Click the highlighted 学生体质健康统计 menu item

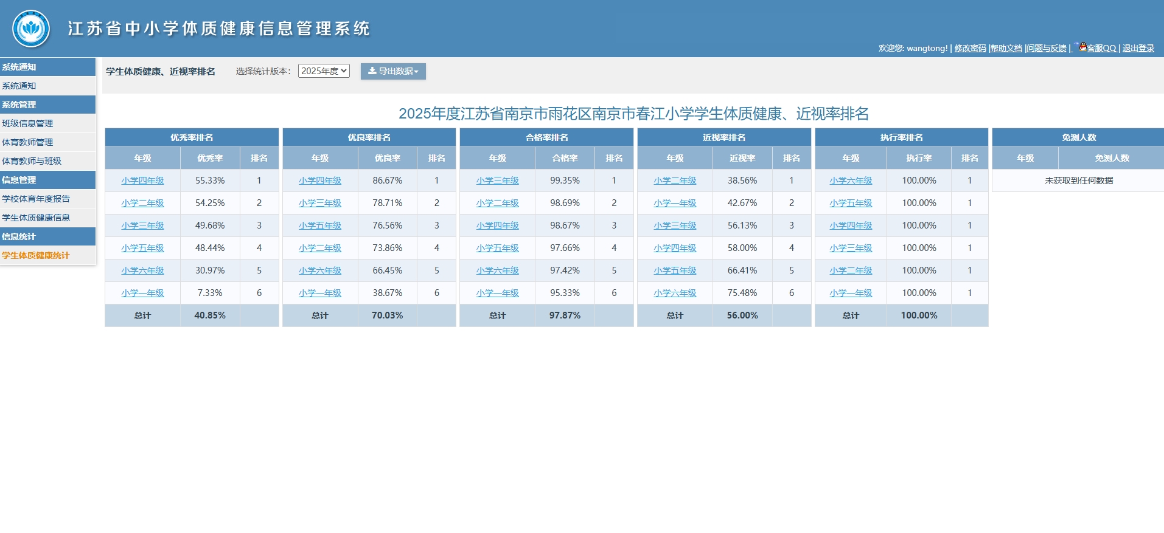click(x=36, y=255)
